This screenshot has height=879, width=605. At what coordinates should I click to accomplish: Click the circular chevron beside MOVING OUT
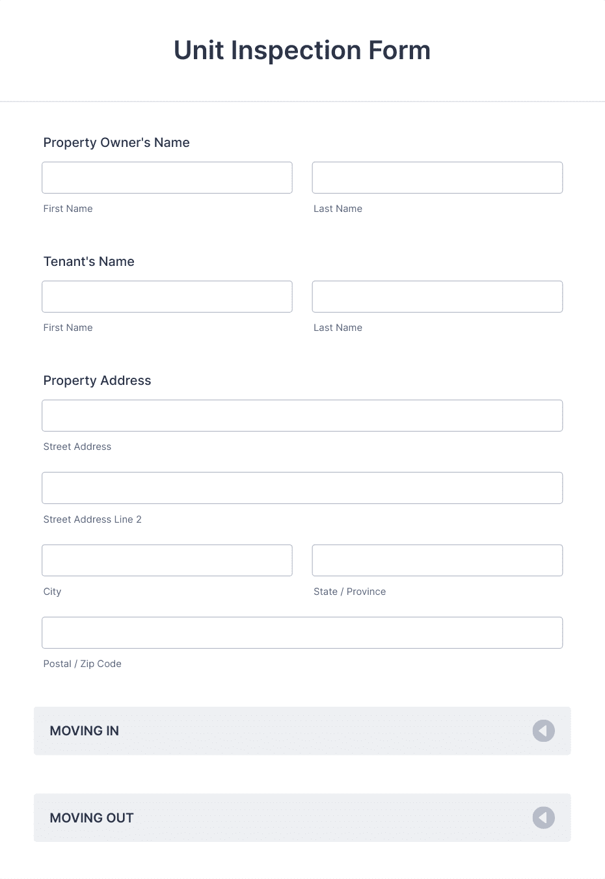[543, 817]
